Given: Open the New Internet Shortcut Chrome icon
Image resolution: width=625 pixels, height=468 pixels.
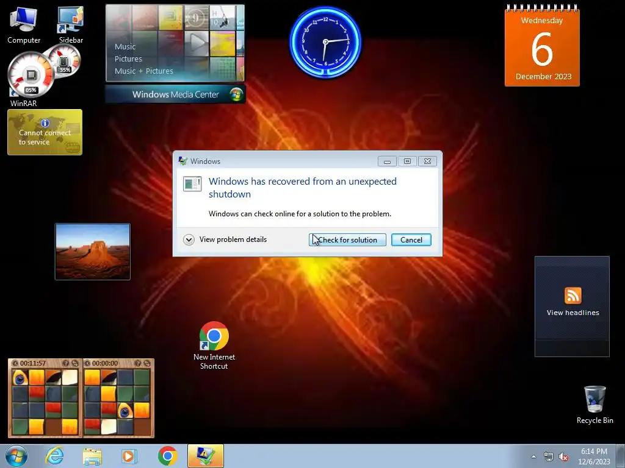Looking at the screenshot, I should click(214, 346).
